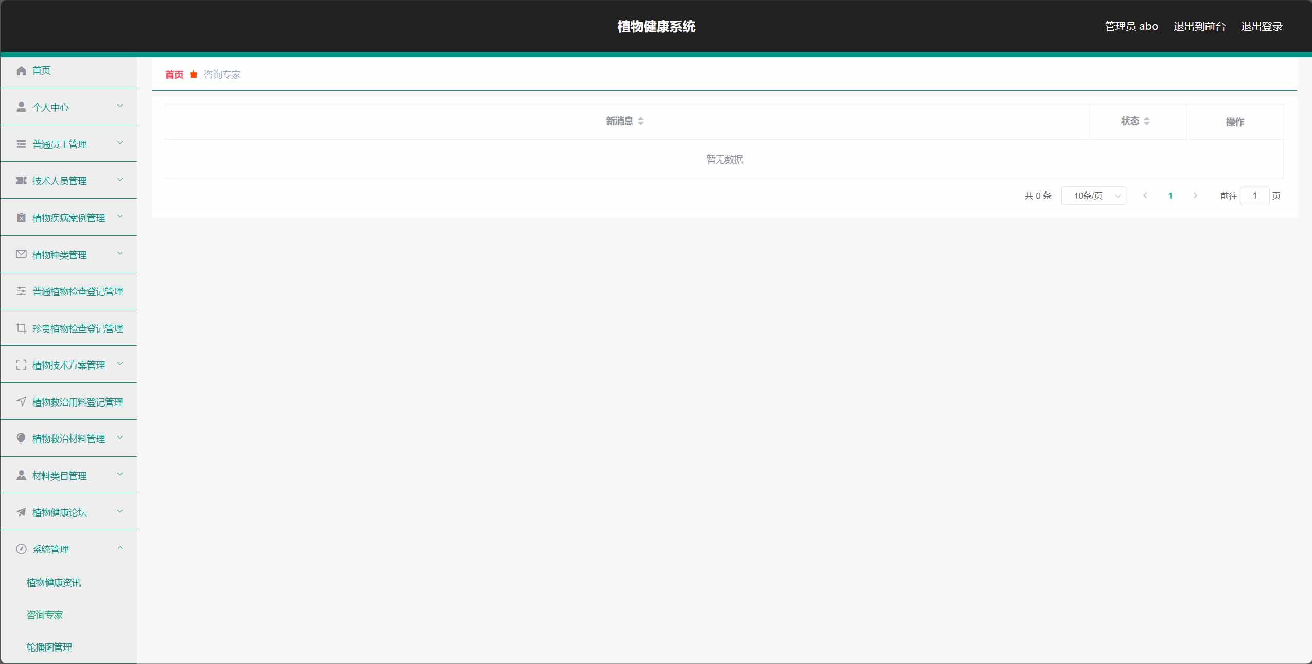The image size is (1312, 664).
Task: Click the 首页 breadcrumb link
Action: pyautogui.click(x=174, y=75)
